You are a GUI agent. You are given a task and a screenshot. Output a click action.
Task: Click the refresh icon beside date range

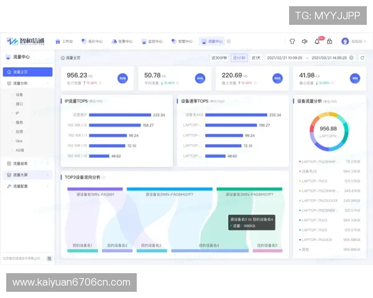(x=362, y=58)
